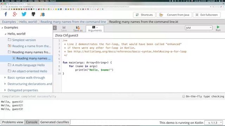Open the Facebook share icon
225x126 pixels.
click(x=6, y=14)
